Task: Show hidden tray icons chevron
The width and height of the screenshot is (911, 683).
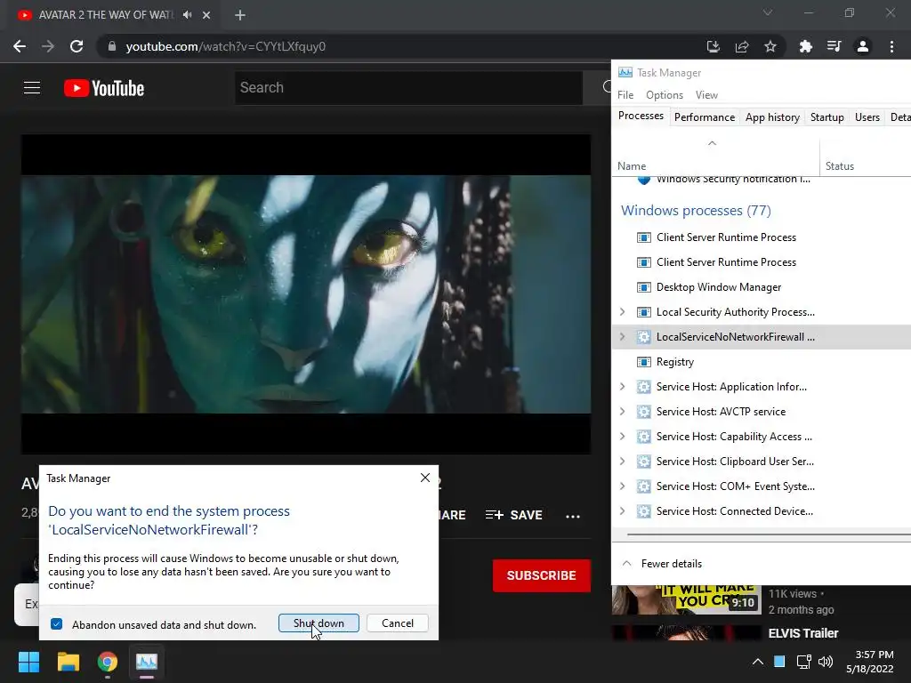Action: tap(758, 662)
